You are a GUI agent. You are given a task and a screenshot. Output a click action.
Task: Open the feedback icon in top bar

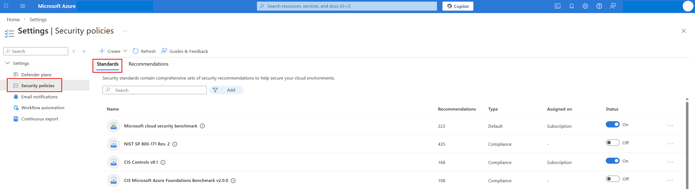tap(613, 6)
